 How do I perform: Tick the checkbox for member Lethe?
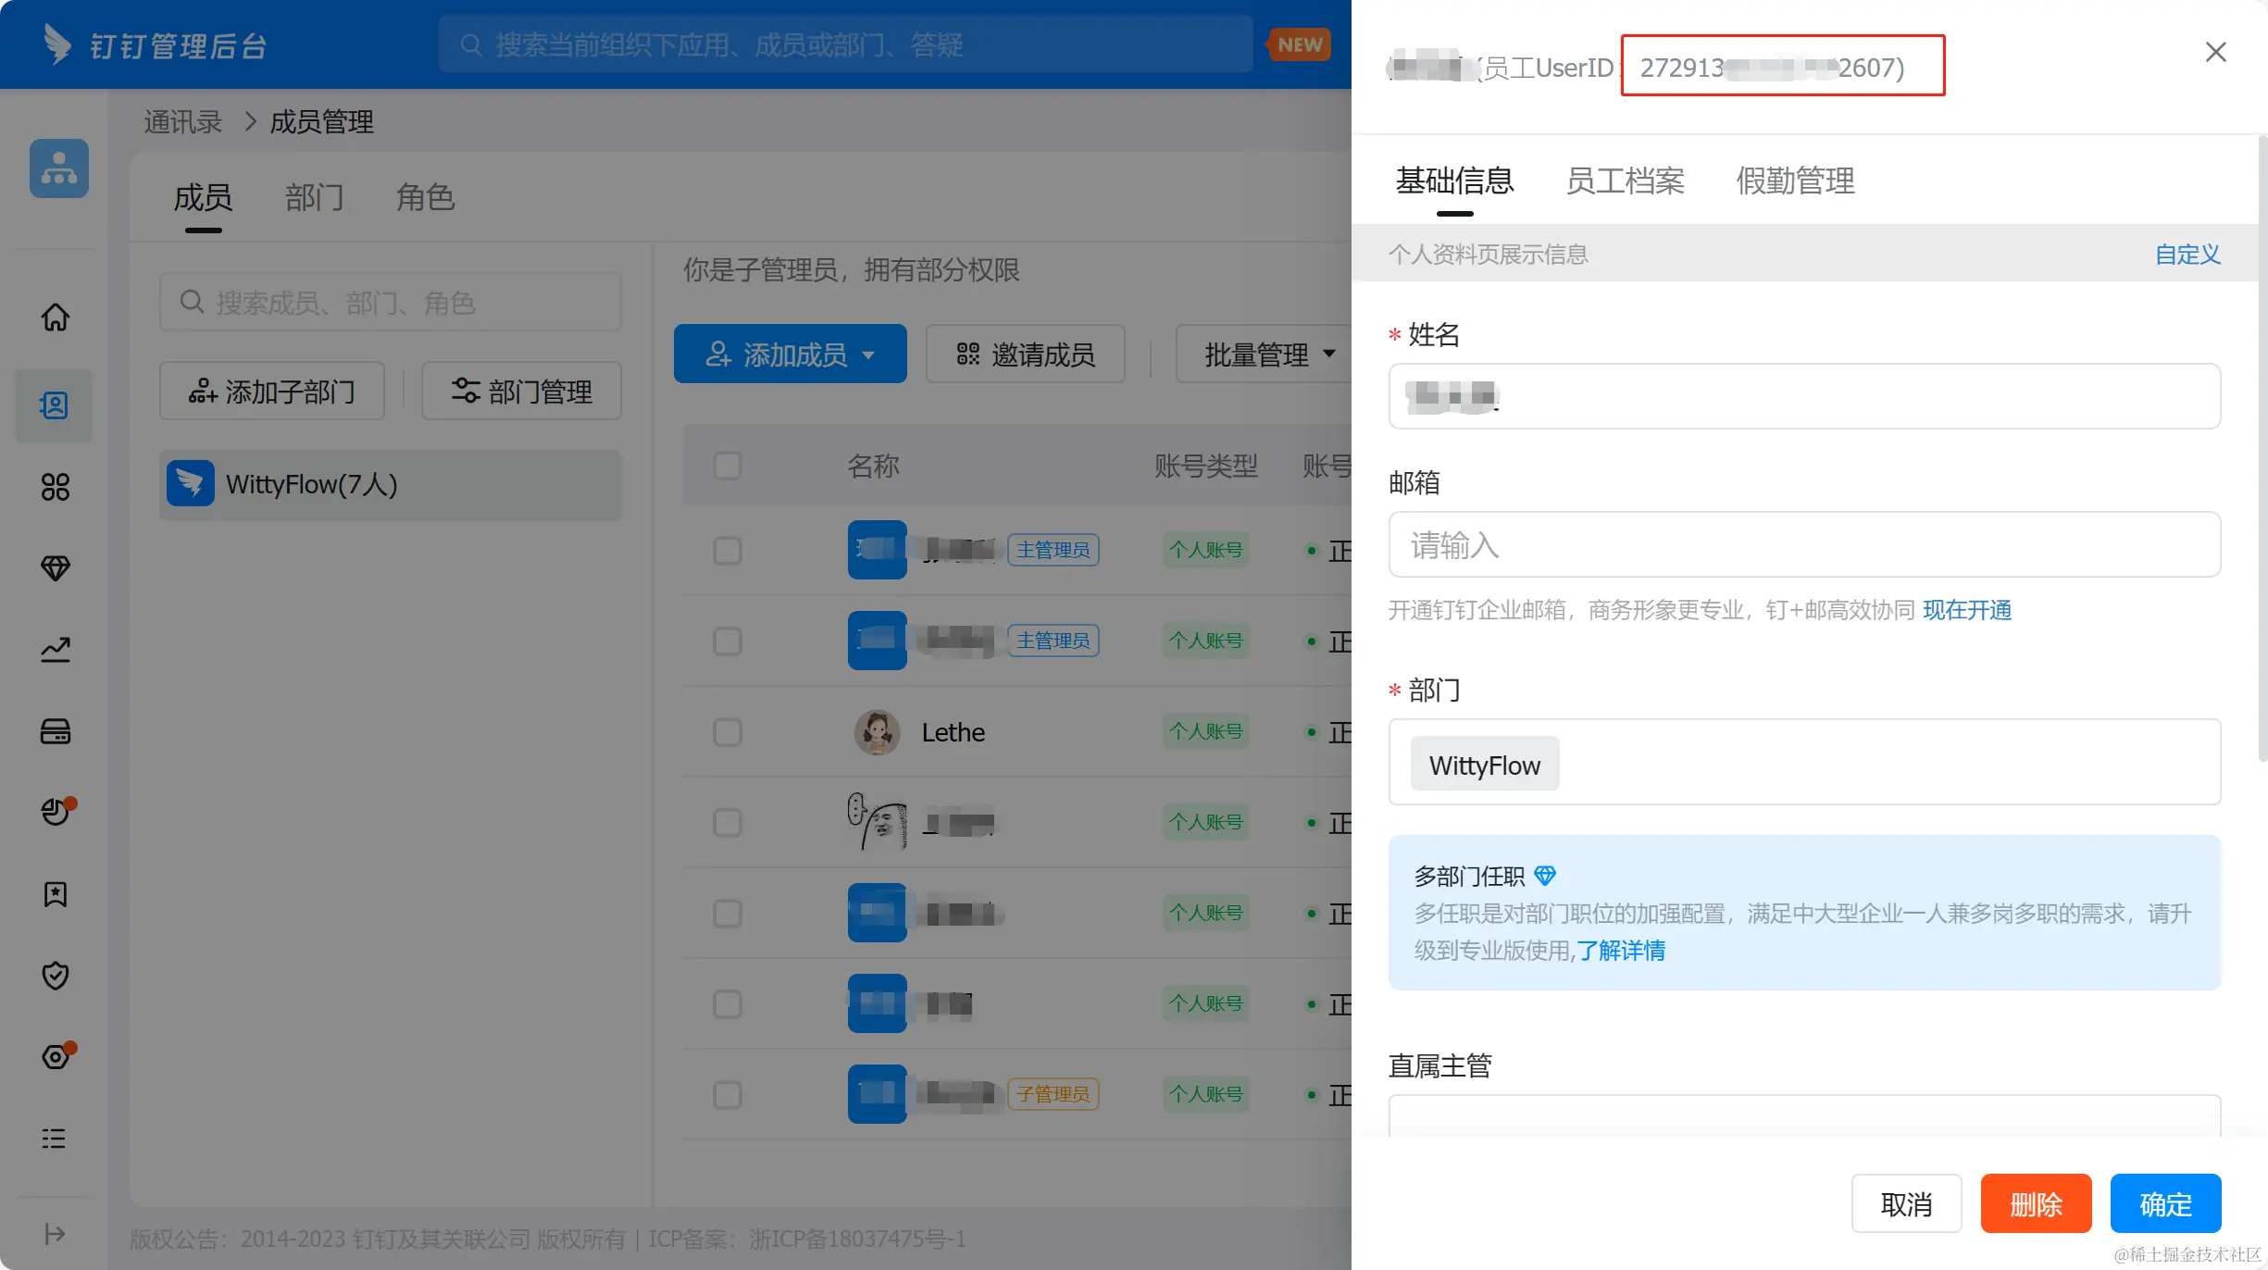click(x=728, y=732)
